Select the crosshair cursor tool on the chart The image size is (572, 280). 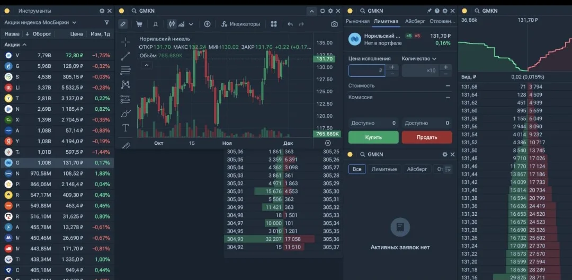pos(126,41)
